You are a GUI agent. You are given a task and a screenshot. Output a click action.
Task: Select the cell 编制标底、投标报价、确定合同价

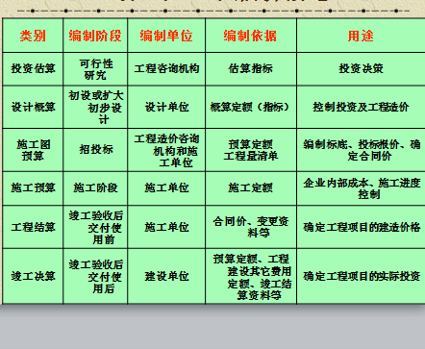pyautogui.click(x=361, y=150)
